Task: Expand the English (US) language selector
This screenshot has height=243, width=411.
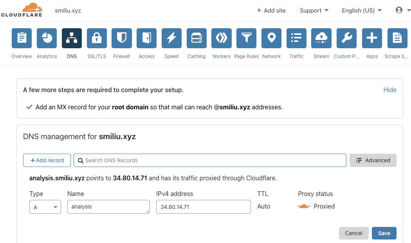Action: tap(361, 11)
